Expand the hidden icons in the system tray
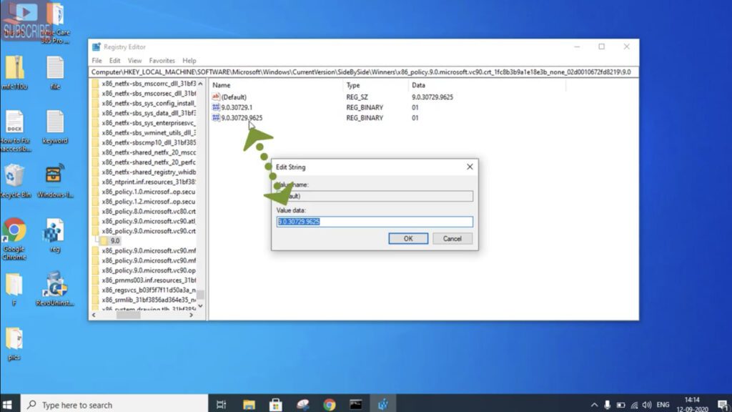The image size is (732, 412). pos(594,403)
